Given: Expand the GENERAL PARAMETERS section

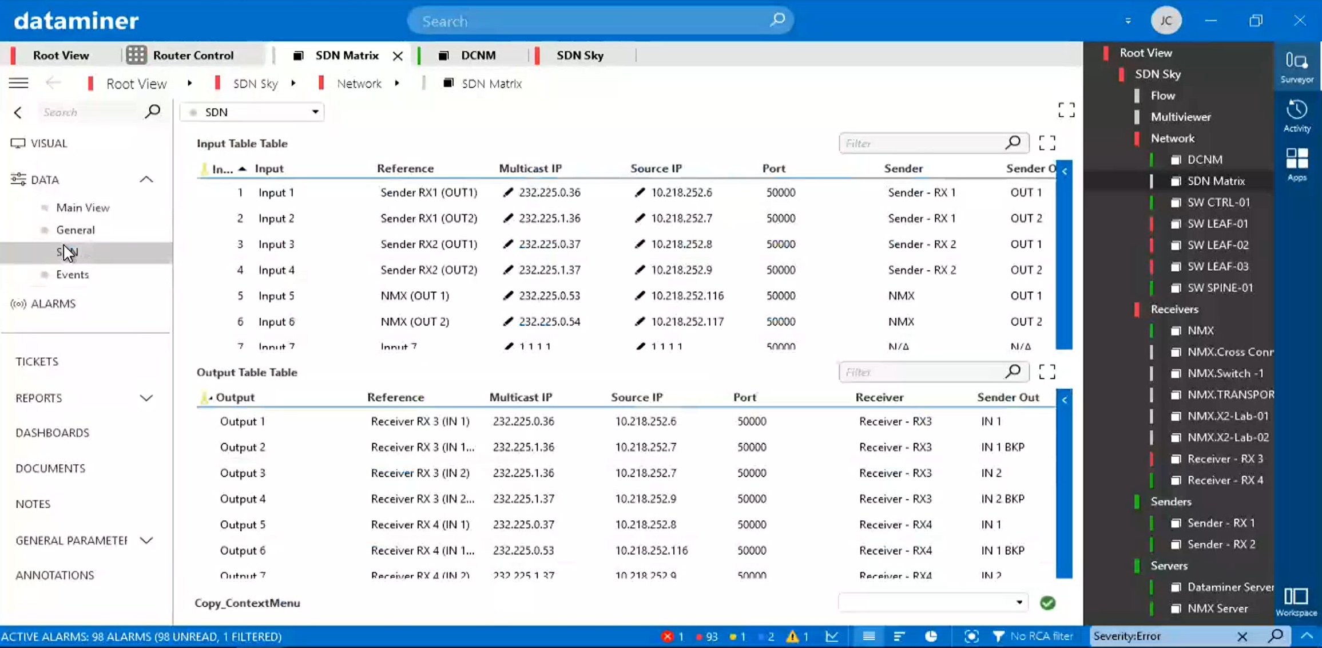Looking at the screenshot, I should (x=146, y=540).
